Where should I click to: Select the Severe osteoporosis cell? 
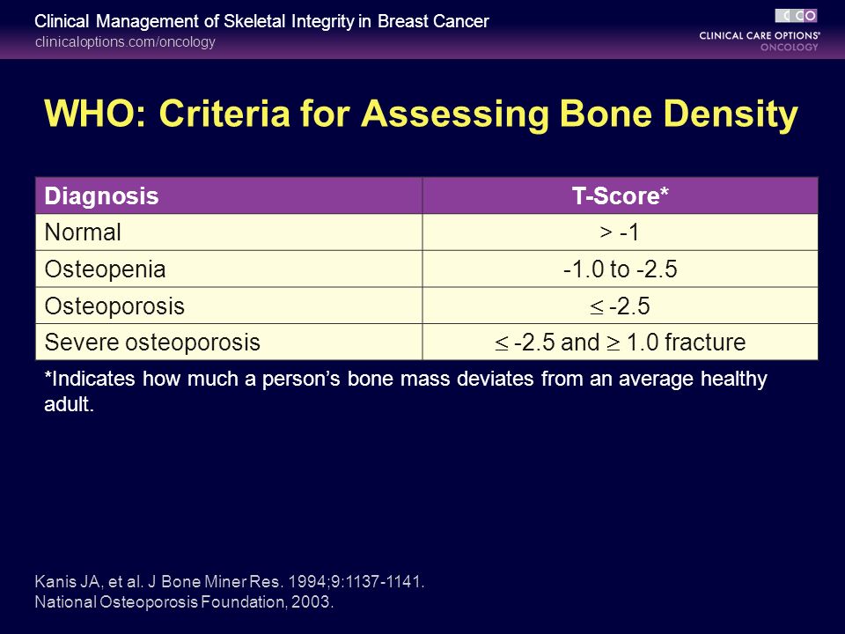pos(229,342)
